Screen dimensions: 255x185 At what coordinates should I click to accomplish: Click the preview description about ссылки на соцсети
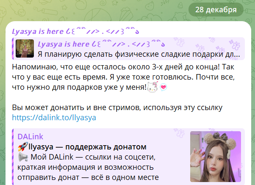pyautogui.click(x=88, y=167)
